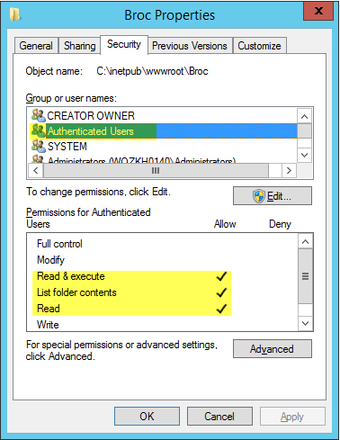Screen dimensions: 340x440
Task: Click the Advanced button
Action: [x=273, y=349]
